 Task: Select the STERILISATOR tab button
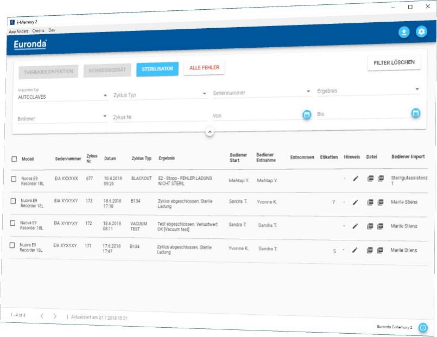coord(157,69)
